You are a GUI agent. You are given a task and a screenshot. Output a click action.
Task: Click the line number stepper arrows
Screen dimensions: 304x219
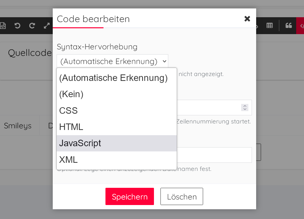tap(245, 108)
